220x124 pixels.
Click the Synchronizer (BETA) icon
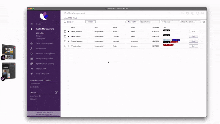point(32,64)
